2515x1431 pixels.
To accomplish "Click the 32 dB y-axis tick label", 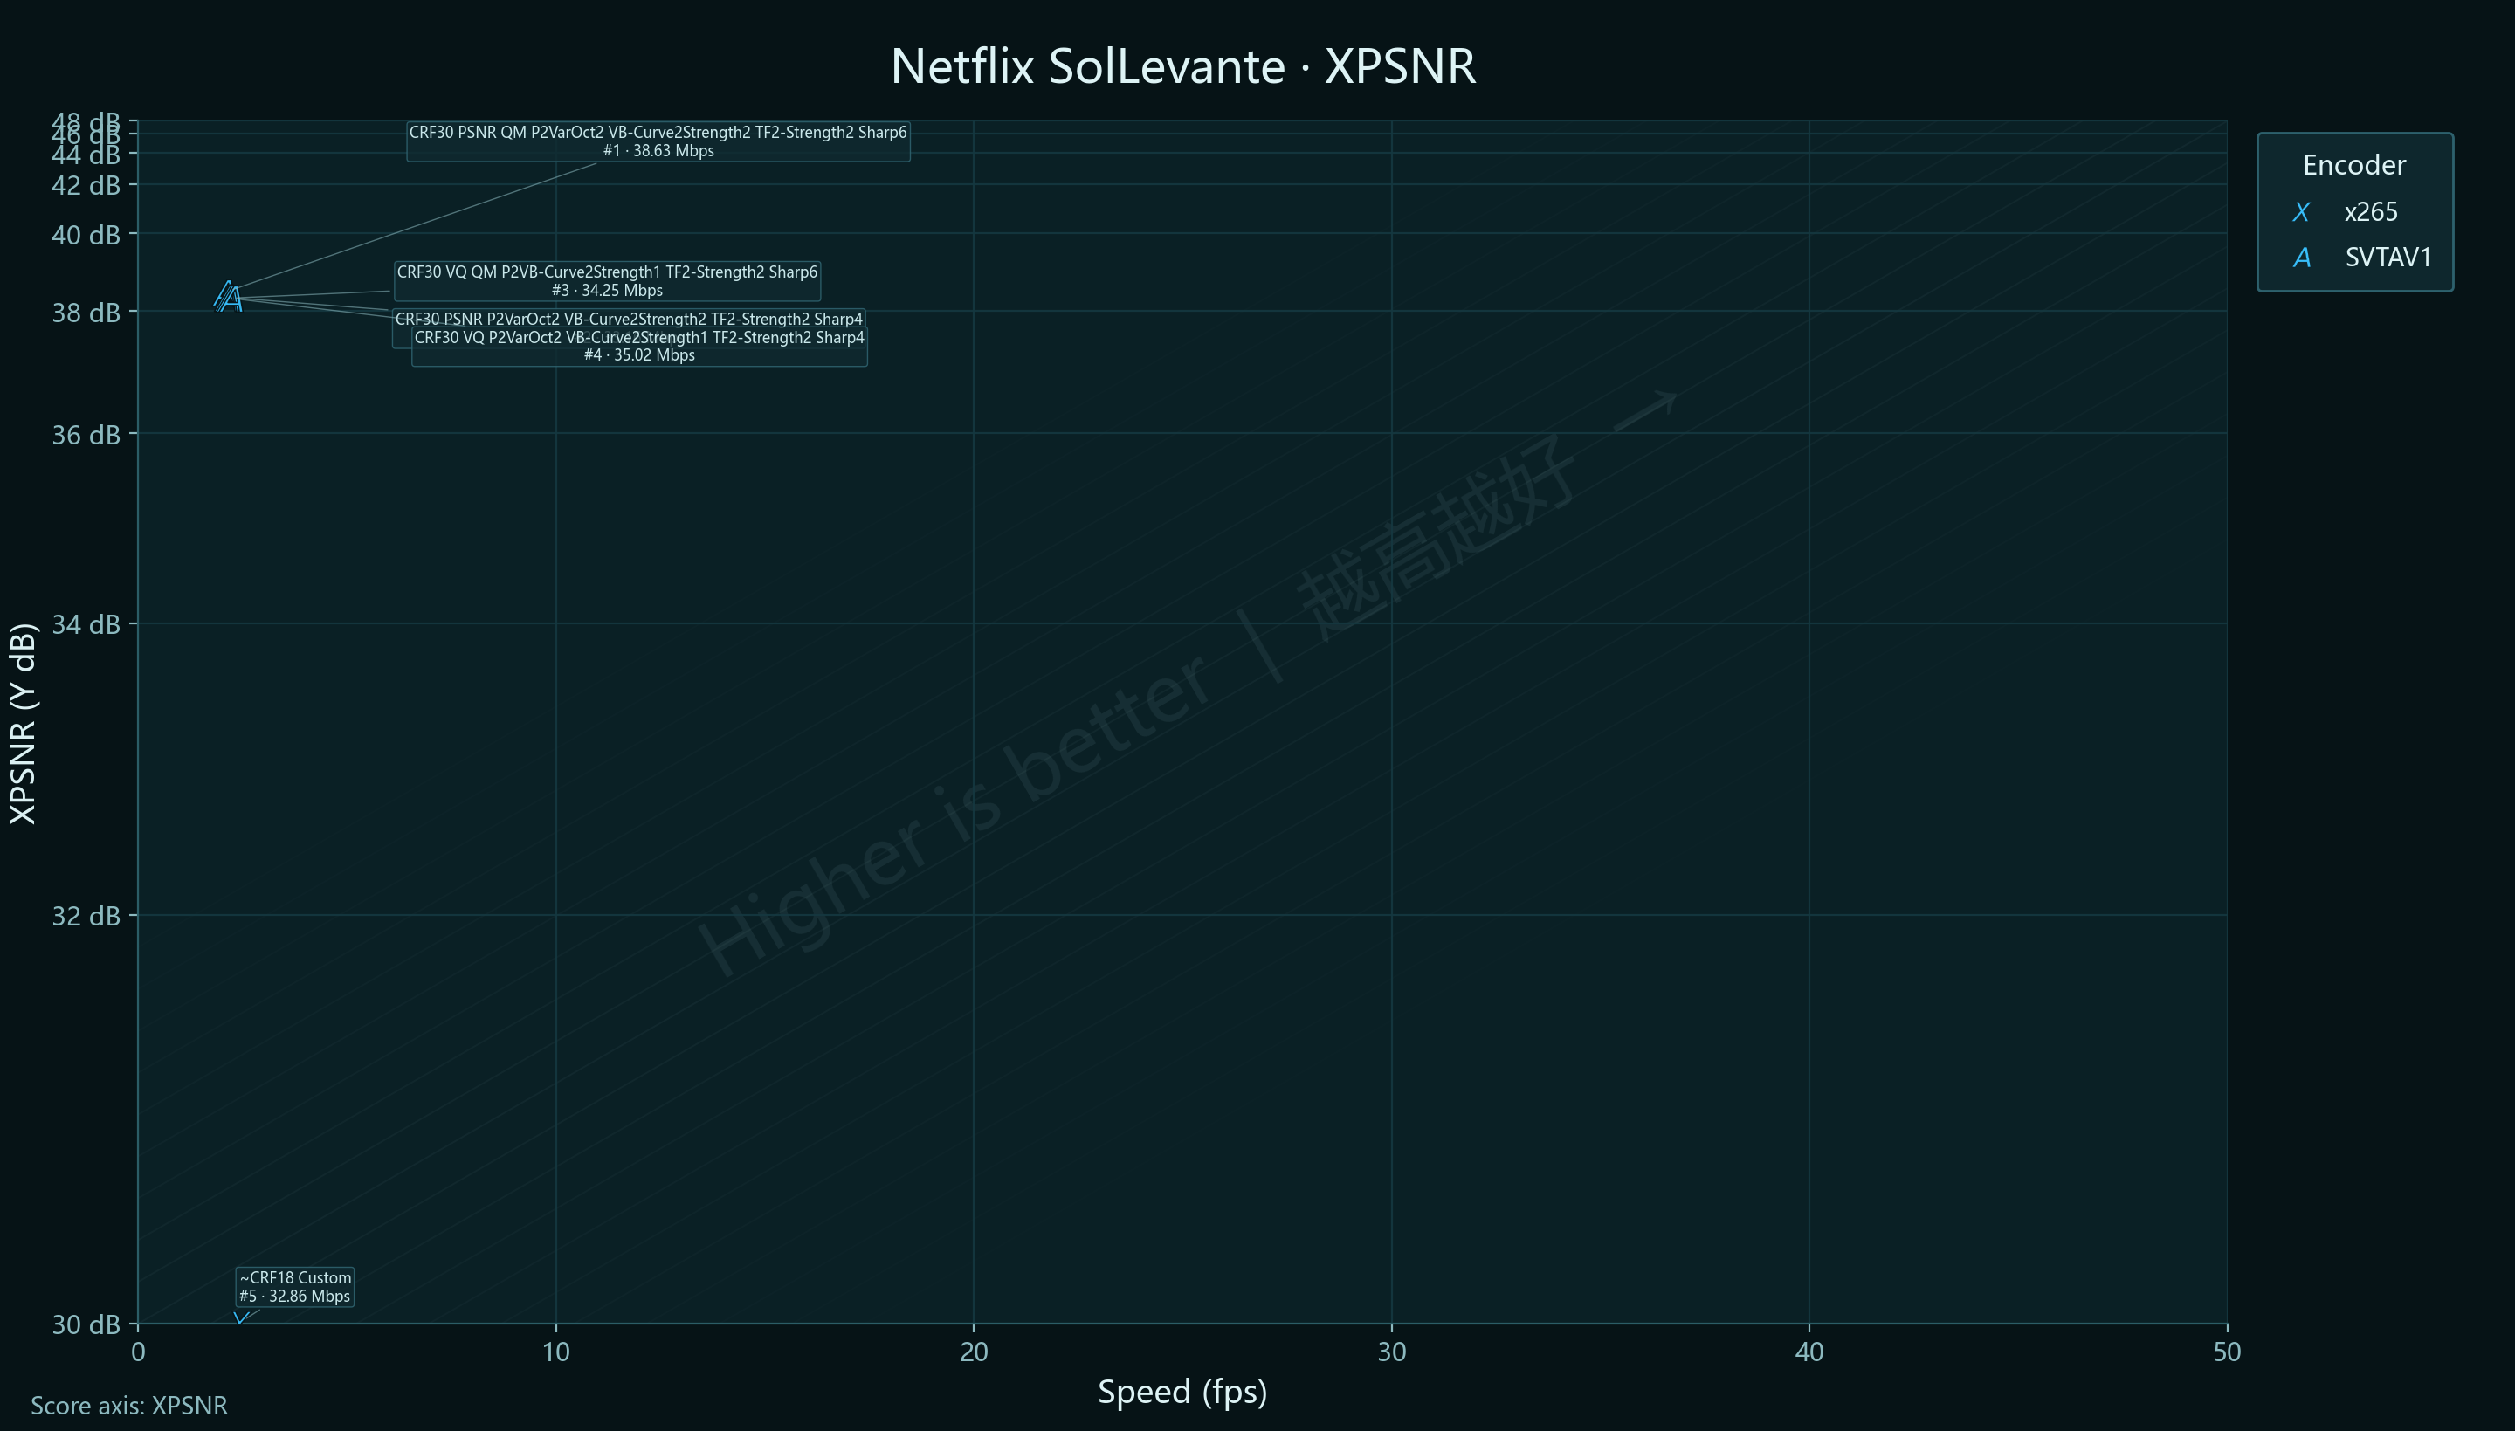I will (x=86, y=916).
